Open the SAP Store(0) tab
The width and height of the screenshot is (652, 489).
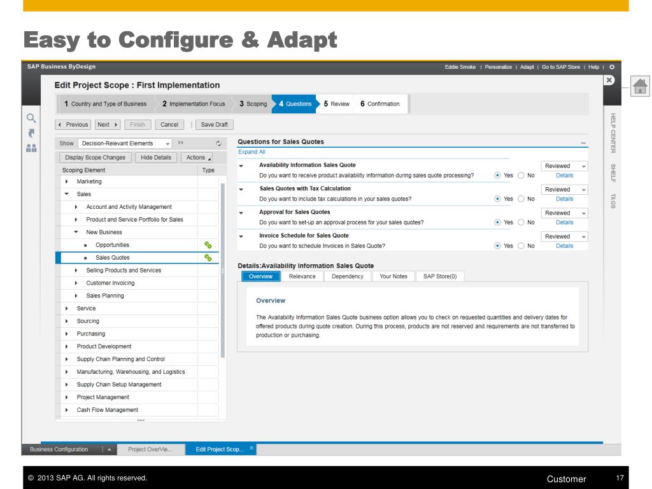point(440,276)
